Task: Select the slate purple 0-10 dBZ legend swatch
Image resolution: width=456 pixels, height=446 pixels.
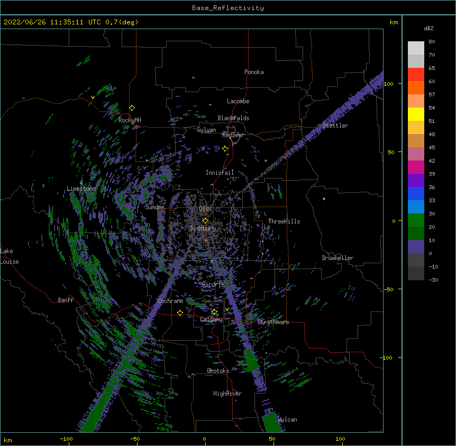Action: pyautogui.click(x=416, y=247)
